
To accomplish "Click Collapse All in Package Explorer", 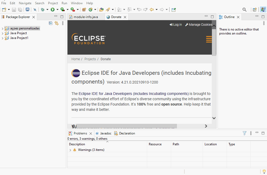I will [x=50, y=23].
